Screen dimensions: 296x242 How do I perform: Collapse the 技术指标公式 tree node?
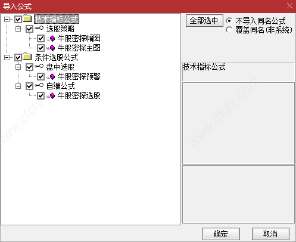click(x=7, y=19)
